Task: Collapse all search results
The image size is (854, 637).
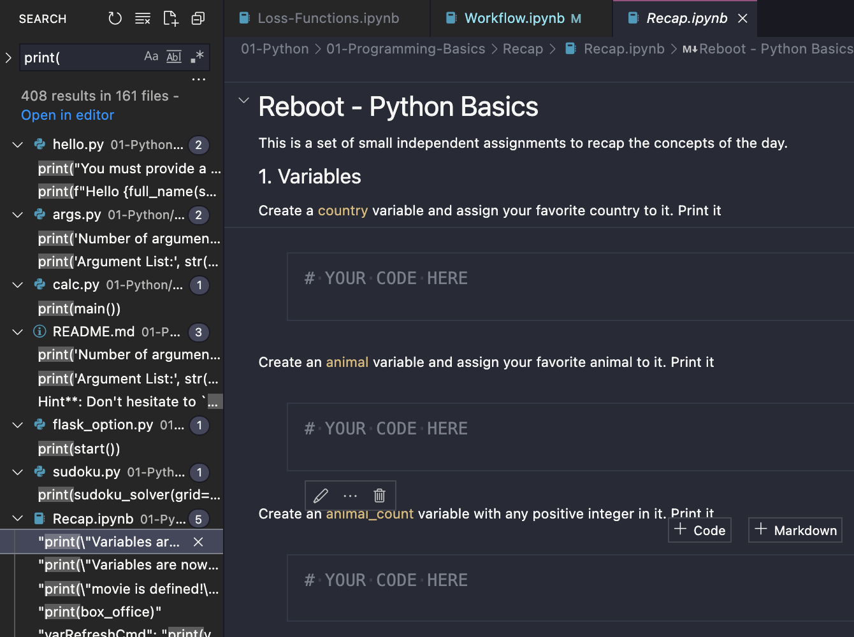Action: point(198,18)
